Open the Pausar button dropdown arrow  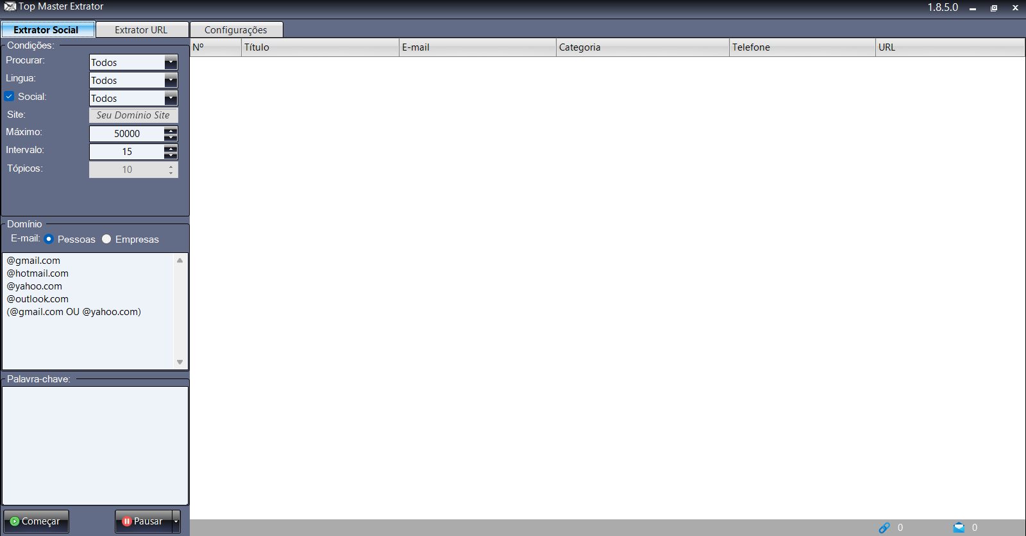click(x=176, y=521)
